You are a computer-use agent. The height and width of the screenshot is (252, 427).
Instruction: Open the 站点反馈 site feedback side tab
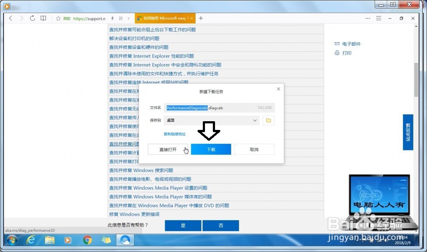(x=408, y=132)
